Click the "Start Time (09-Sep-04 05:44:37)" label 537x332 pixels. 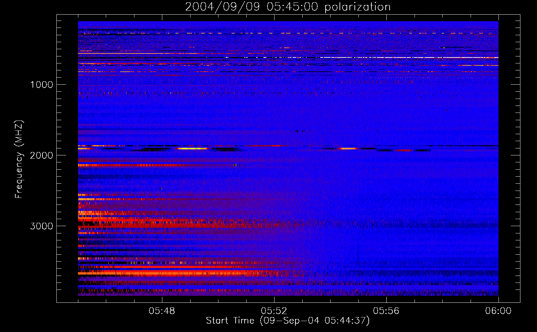288,321
